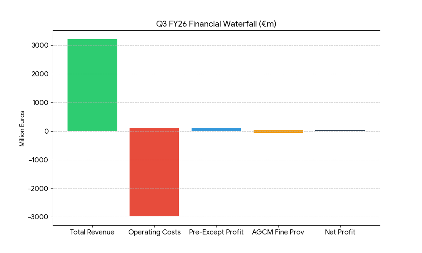Click the −1000 y-axis tick label
Screen dimensions: 422x253
click(x=38, y=160)
